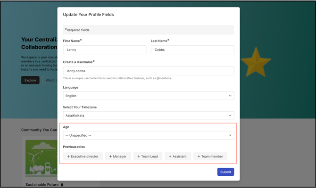The width and height of the screenshot is (316, 188).
Task: Click the Sustainable Future community title
Action: [x=42, y=185]
